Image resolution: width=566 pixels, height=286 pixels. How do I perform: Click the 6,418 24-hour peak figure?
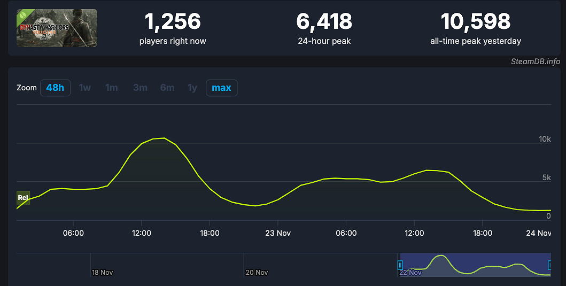324,22
